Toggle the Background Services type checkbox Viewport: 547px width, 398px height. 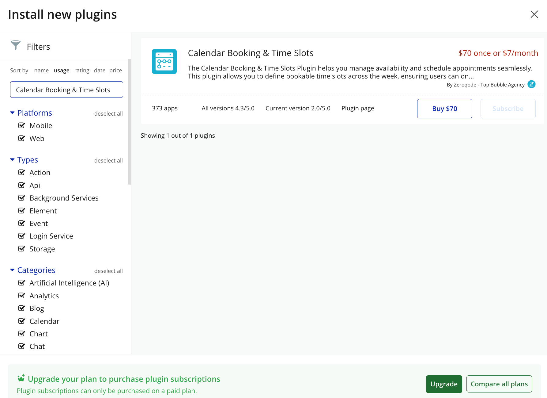(22, 198)
